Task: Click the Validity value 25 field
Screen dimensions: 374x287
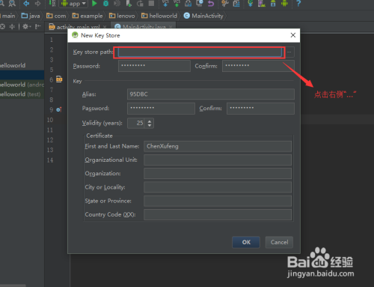Action: coord(136,123)
